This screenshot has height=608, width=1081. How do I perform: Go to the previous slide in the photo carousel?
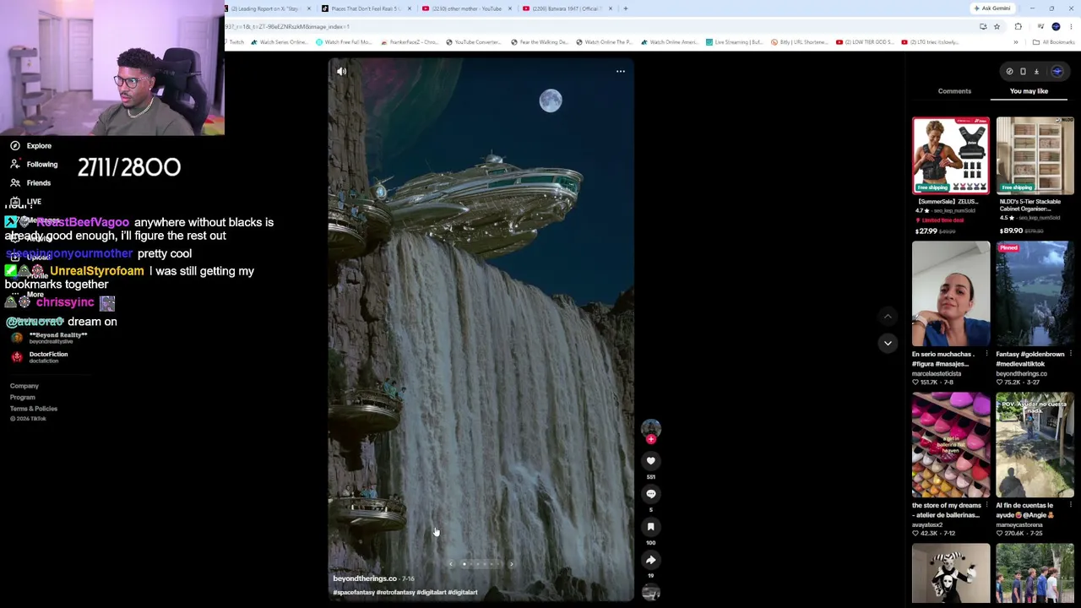tap(450, 564)
